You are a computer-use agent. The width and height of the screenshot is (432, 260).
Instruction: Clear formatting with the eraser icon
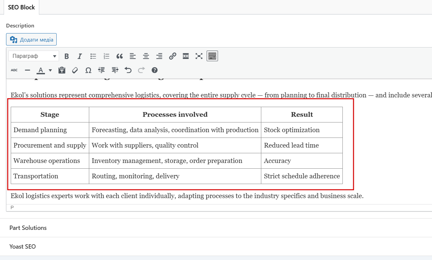click(75, 70)
